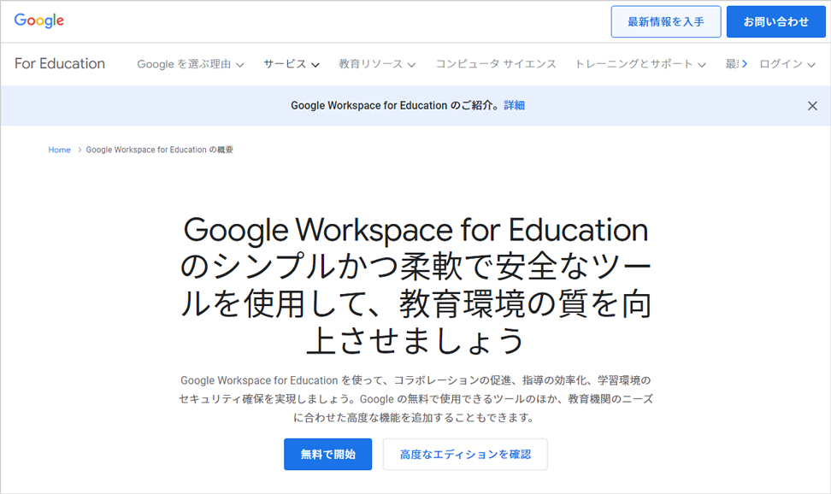Expand the 教育リソース menu

(x=377, y=64)
